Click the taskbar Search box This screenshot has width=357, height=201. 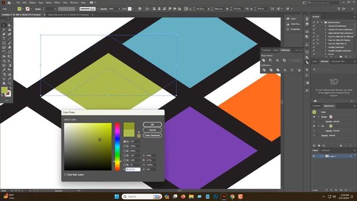[x=142, y=197]
